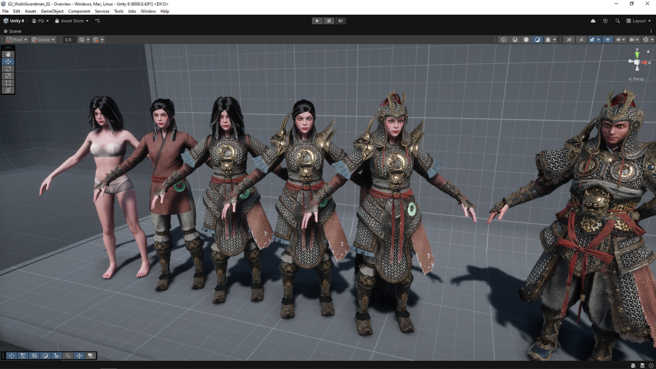The height and width of the screenshot is (369, 656).
Task: Open the render layers visibility dropdown
Action: point(621,40)
